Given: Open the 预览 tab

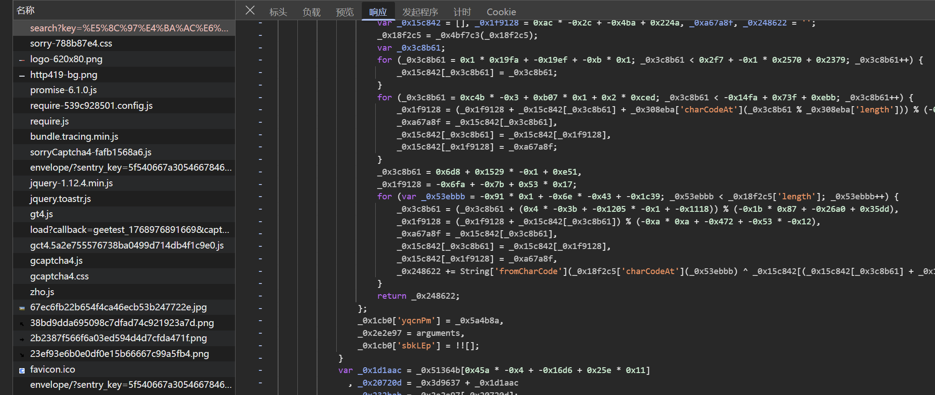Looking at the screenshot, I should [344, 12].
